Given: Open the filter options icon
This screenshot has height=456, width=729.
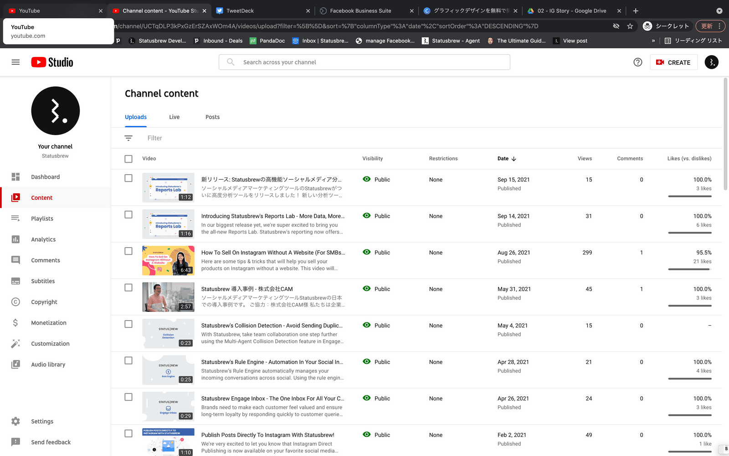Looking at the screenshot, I should [128, 138].
